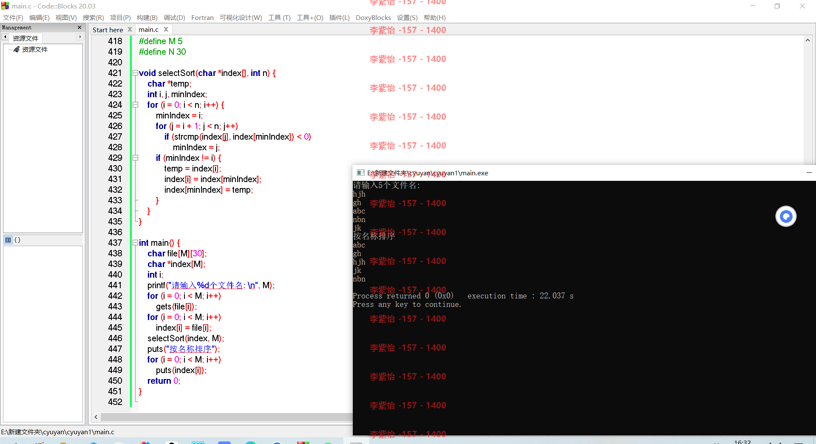Open the 工具+(O) menu
The width and height of the screenshot is (816, 444).
pos(310,18)
